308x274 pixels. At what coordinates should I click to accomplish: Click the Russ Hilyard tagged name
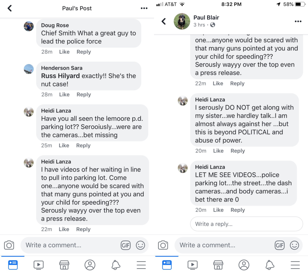60,76
